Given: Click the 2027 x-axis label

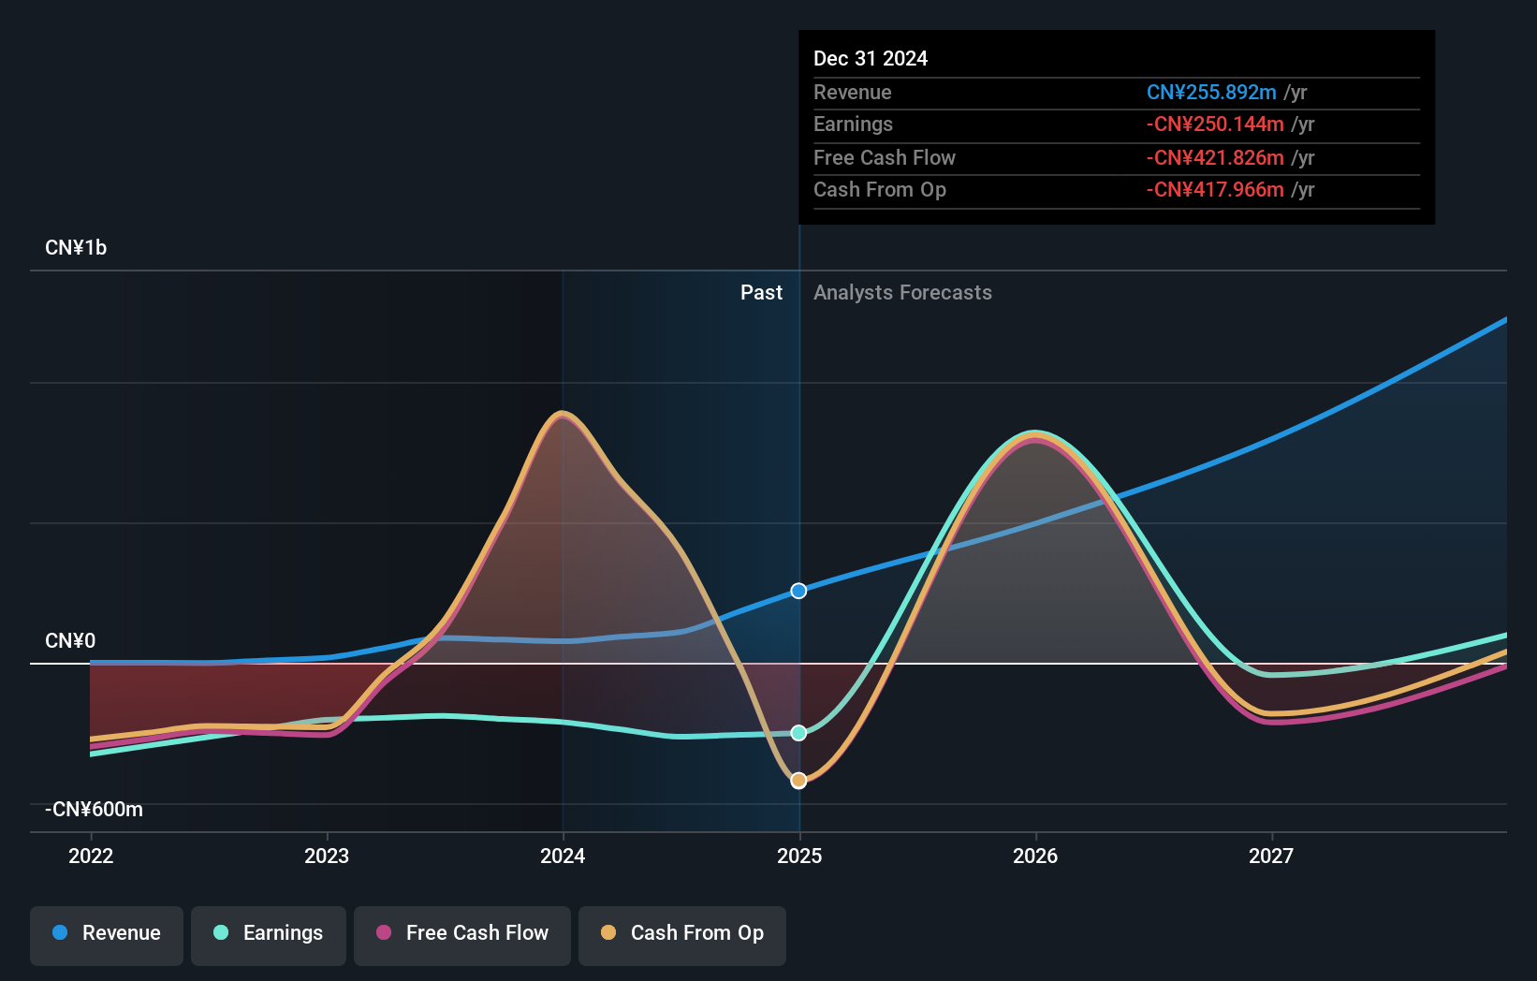Looking at the screenshot, I should pos(1271,856).
